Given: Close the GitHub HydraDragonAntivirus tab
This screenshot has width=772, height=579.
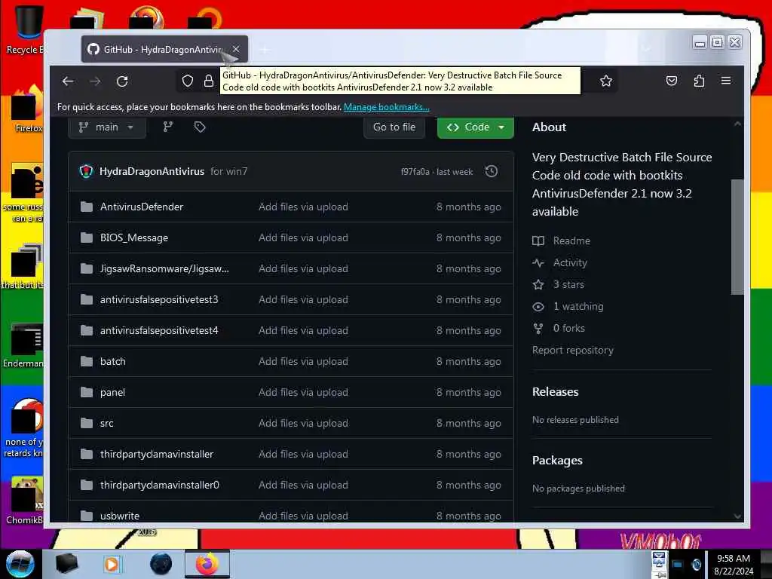Looking at the screenshot, I should coord(236,49).
